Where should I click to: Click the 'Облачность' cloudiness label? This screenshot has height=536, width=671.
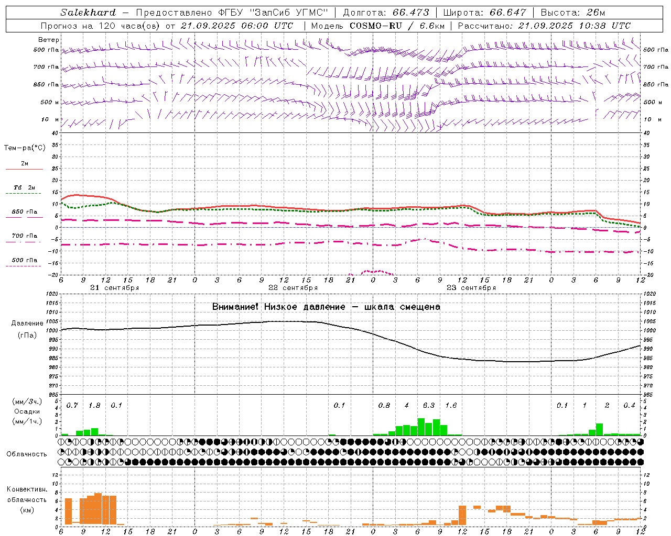(x=27, y=454)
